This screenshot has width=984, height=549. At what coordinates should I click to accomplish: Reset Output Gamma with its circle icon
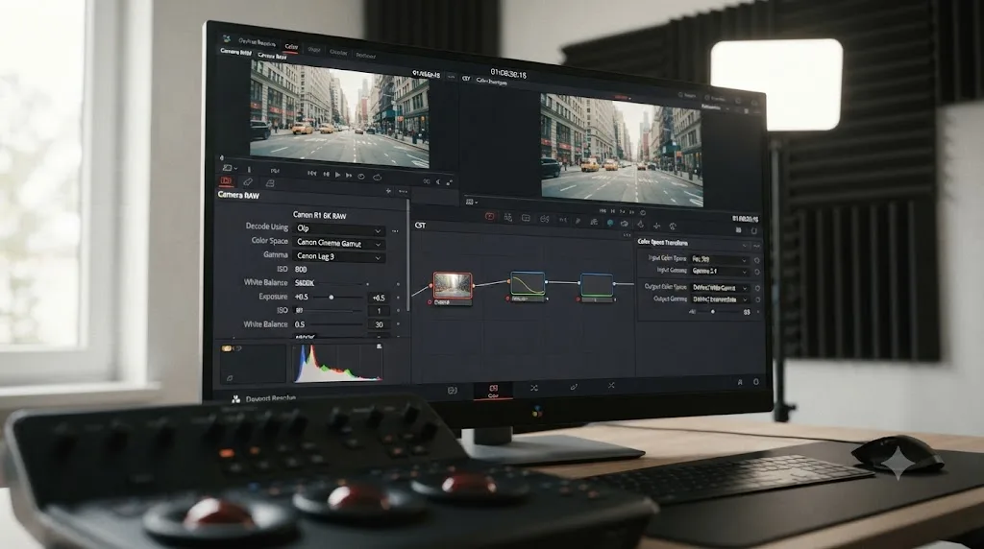tap(757, 300)
